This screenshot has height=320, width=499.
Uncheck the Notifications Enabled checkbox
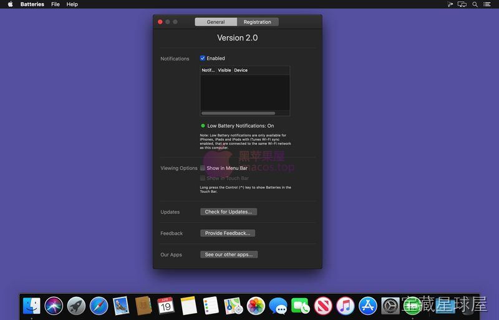pyautogui.click(x=202, y=58)
